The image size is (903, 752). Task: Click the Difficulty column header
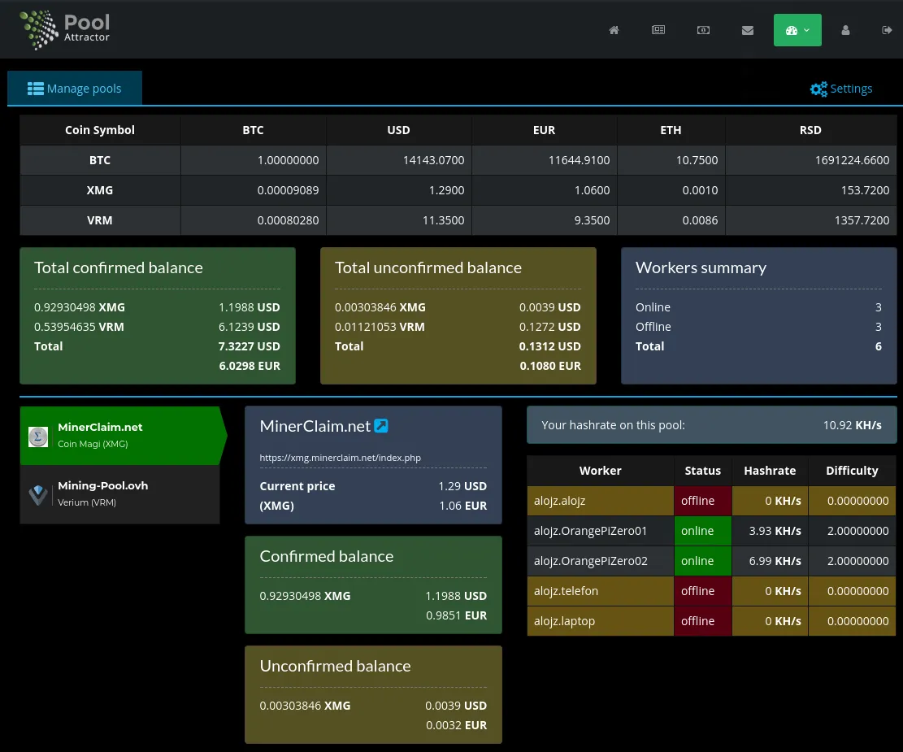tap(852, 471)
